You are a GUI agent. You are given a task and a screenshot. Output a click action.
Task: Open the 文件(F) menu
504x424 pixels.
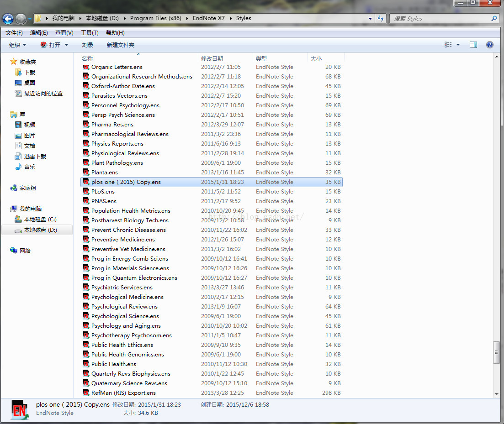pyautogui.click(x=14, y=33)
